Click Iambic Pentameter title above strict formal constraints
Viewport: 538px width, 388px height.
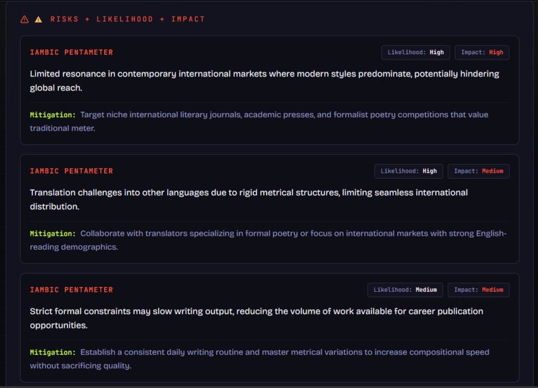(x=71, y=290)
